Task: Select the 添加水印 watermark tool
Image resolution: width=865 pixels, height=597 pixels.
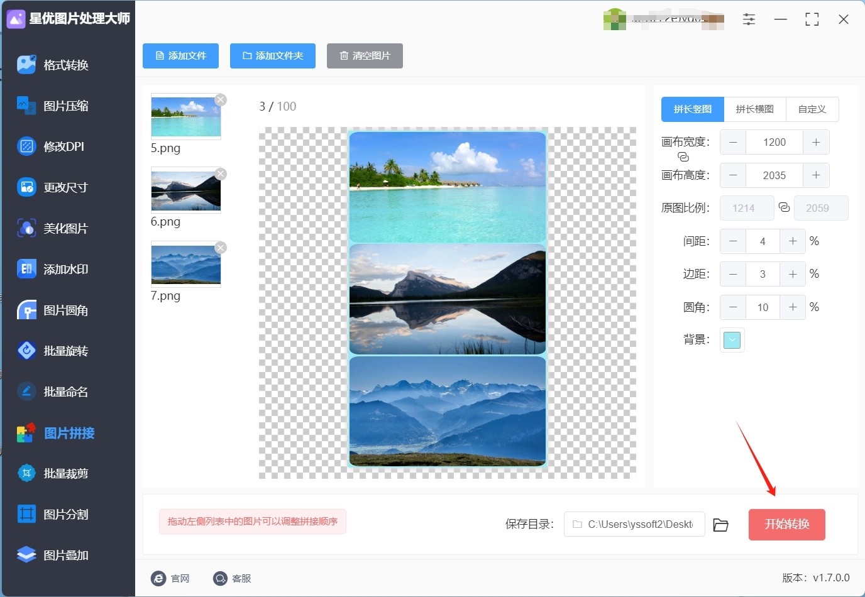Action: [65, 269]
